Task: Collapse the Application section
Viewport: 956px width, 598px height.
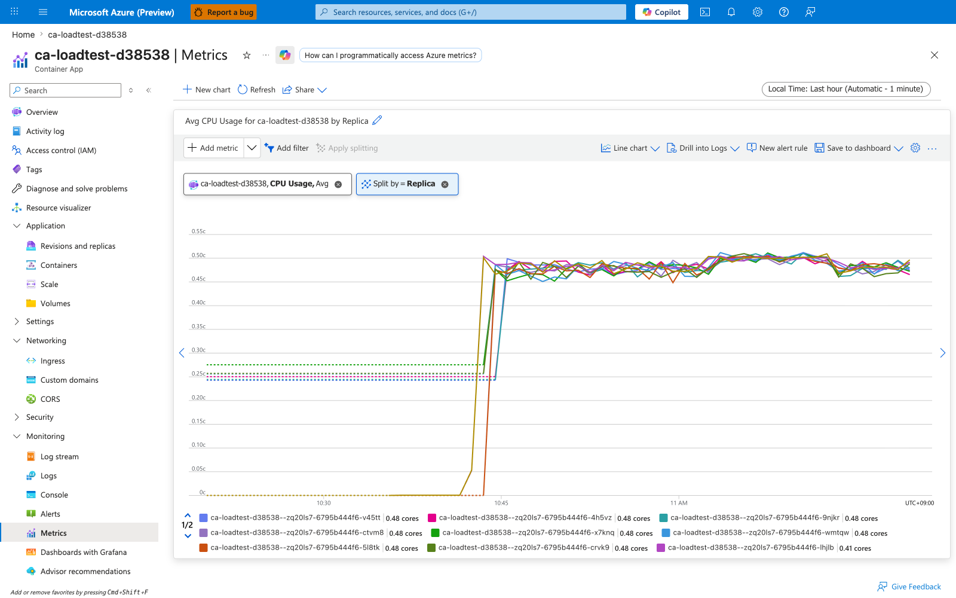Action: (x=17, y=226)
